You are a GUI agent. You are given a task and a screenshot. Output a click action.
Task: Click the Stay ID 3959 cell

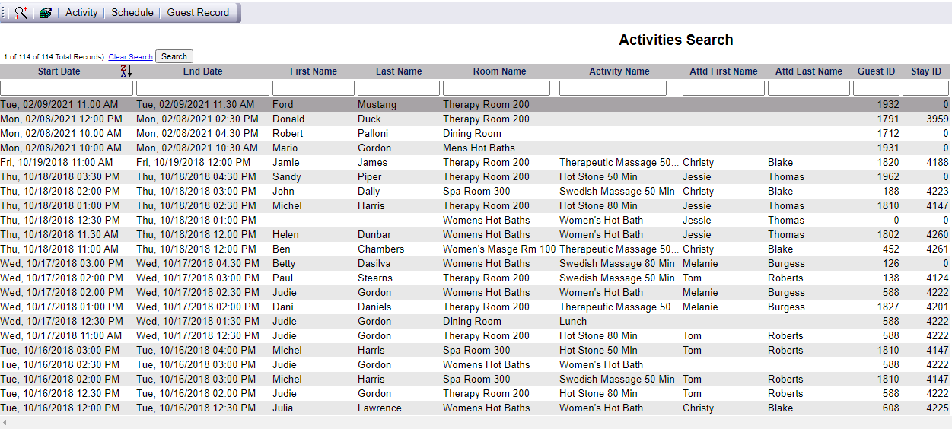tap(938, 119)
